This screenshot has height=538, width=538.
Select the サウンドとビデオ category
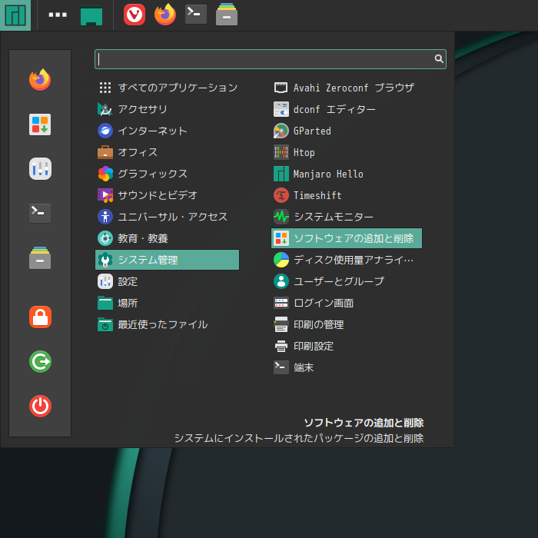click(167, 195)
